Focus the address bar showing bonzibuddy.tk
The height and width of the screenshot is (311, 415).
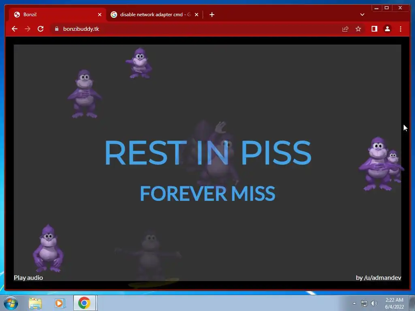pos(194,29)
